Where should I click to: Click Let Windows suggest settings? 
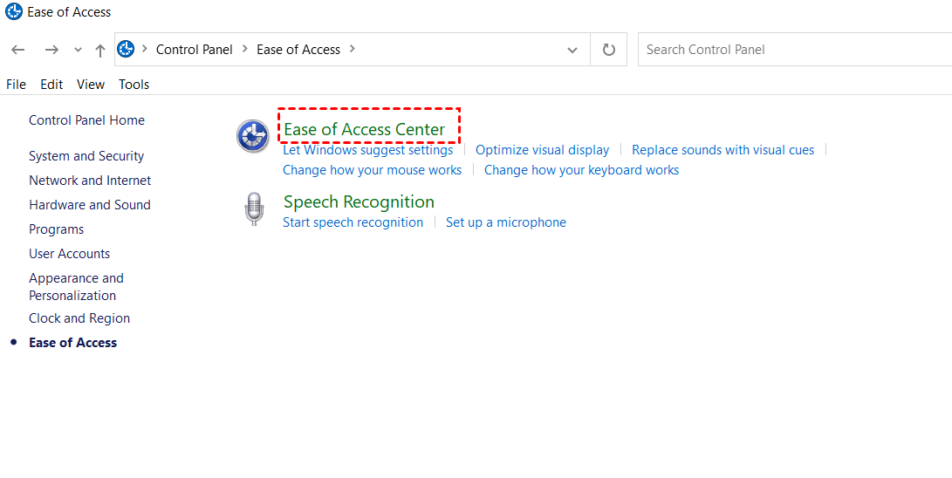368,150
